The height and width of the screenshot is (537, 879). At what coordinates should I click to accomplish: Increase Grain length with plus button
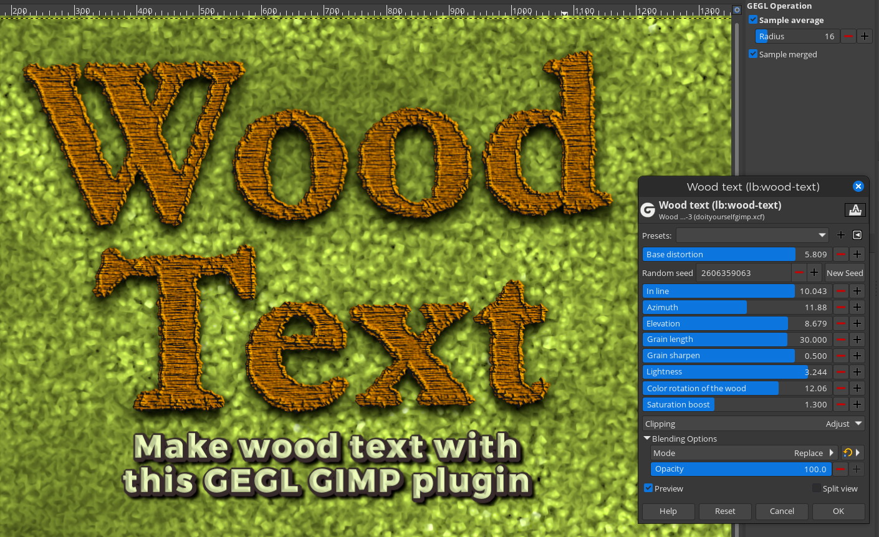point(857,340)
